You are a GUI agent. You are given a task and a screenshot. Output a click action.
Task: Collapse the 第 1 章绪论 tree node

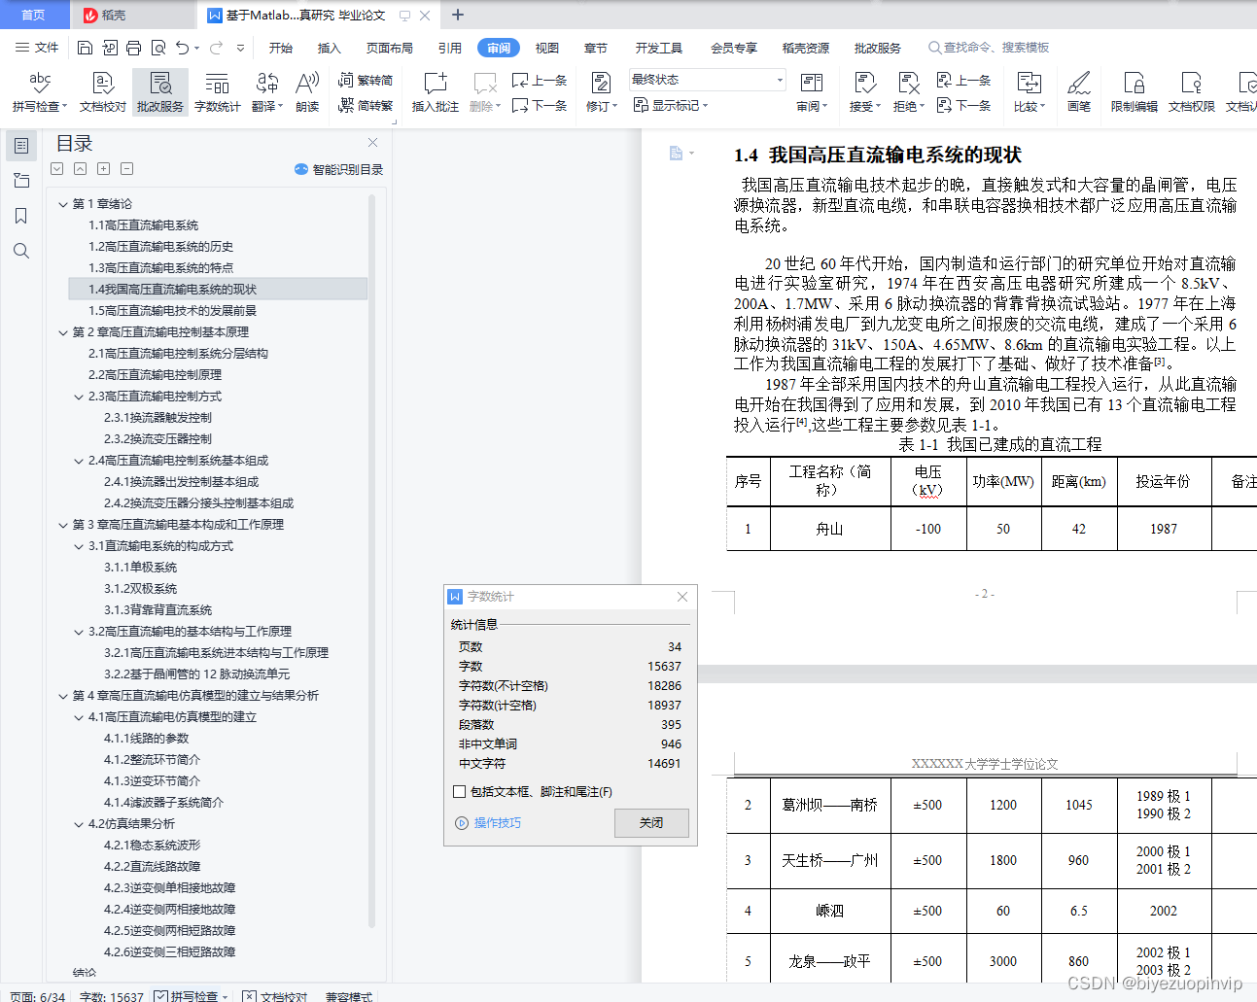(x=63, y=204)
